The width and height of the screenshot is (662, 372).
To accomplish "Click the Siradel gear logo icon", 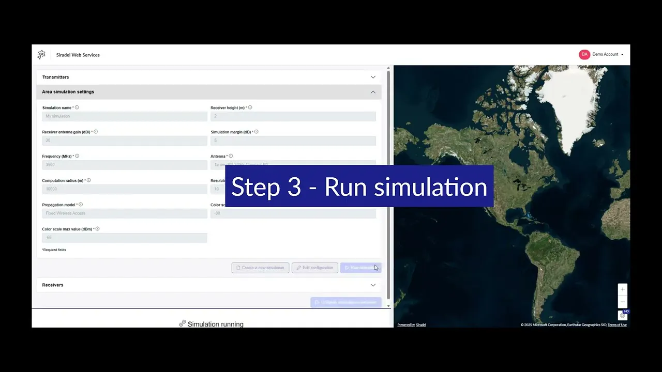I will click(41, 55).
